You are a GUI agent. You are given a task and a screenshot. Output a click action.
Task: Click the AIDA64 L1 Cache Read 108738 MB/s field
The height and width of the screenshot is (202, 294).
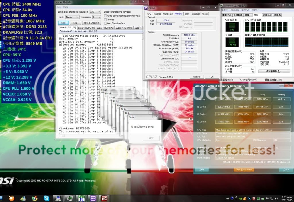tap(224, 107)
